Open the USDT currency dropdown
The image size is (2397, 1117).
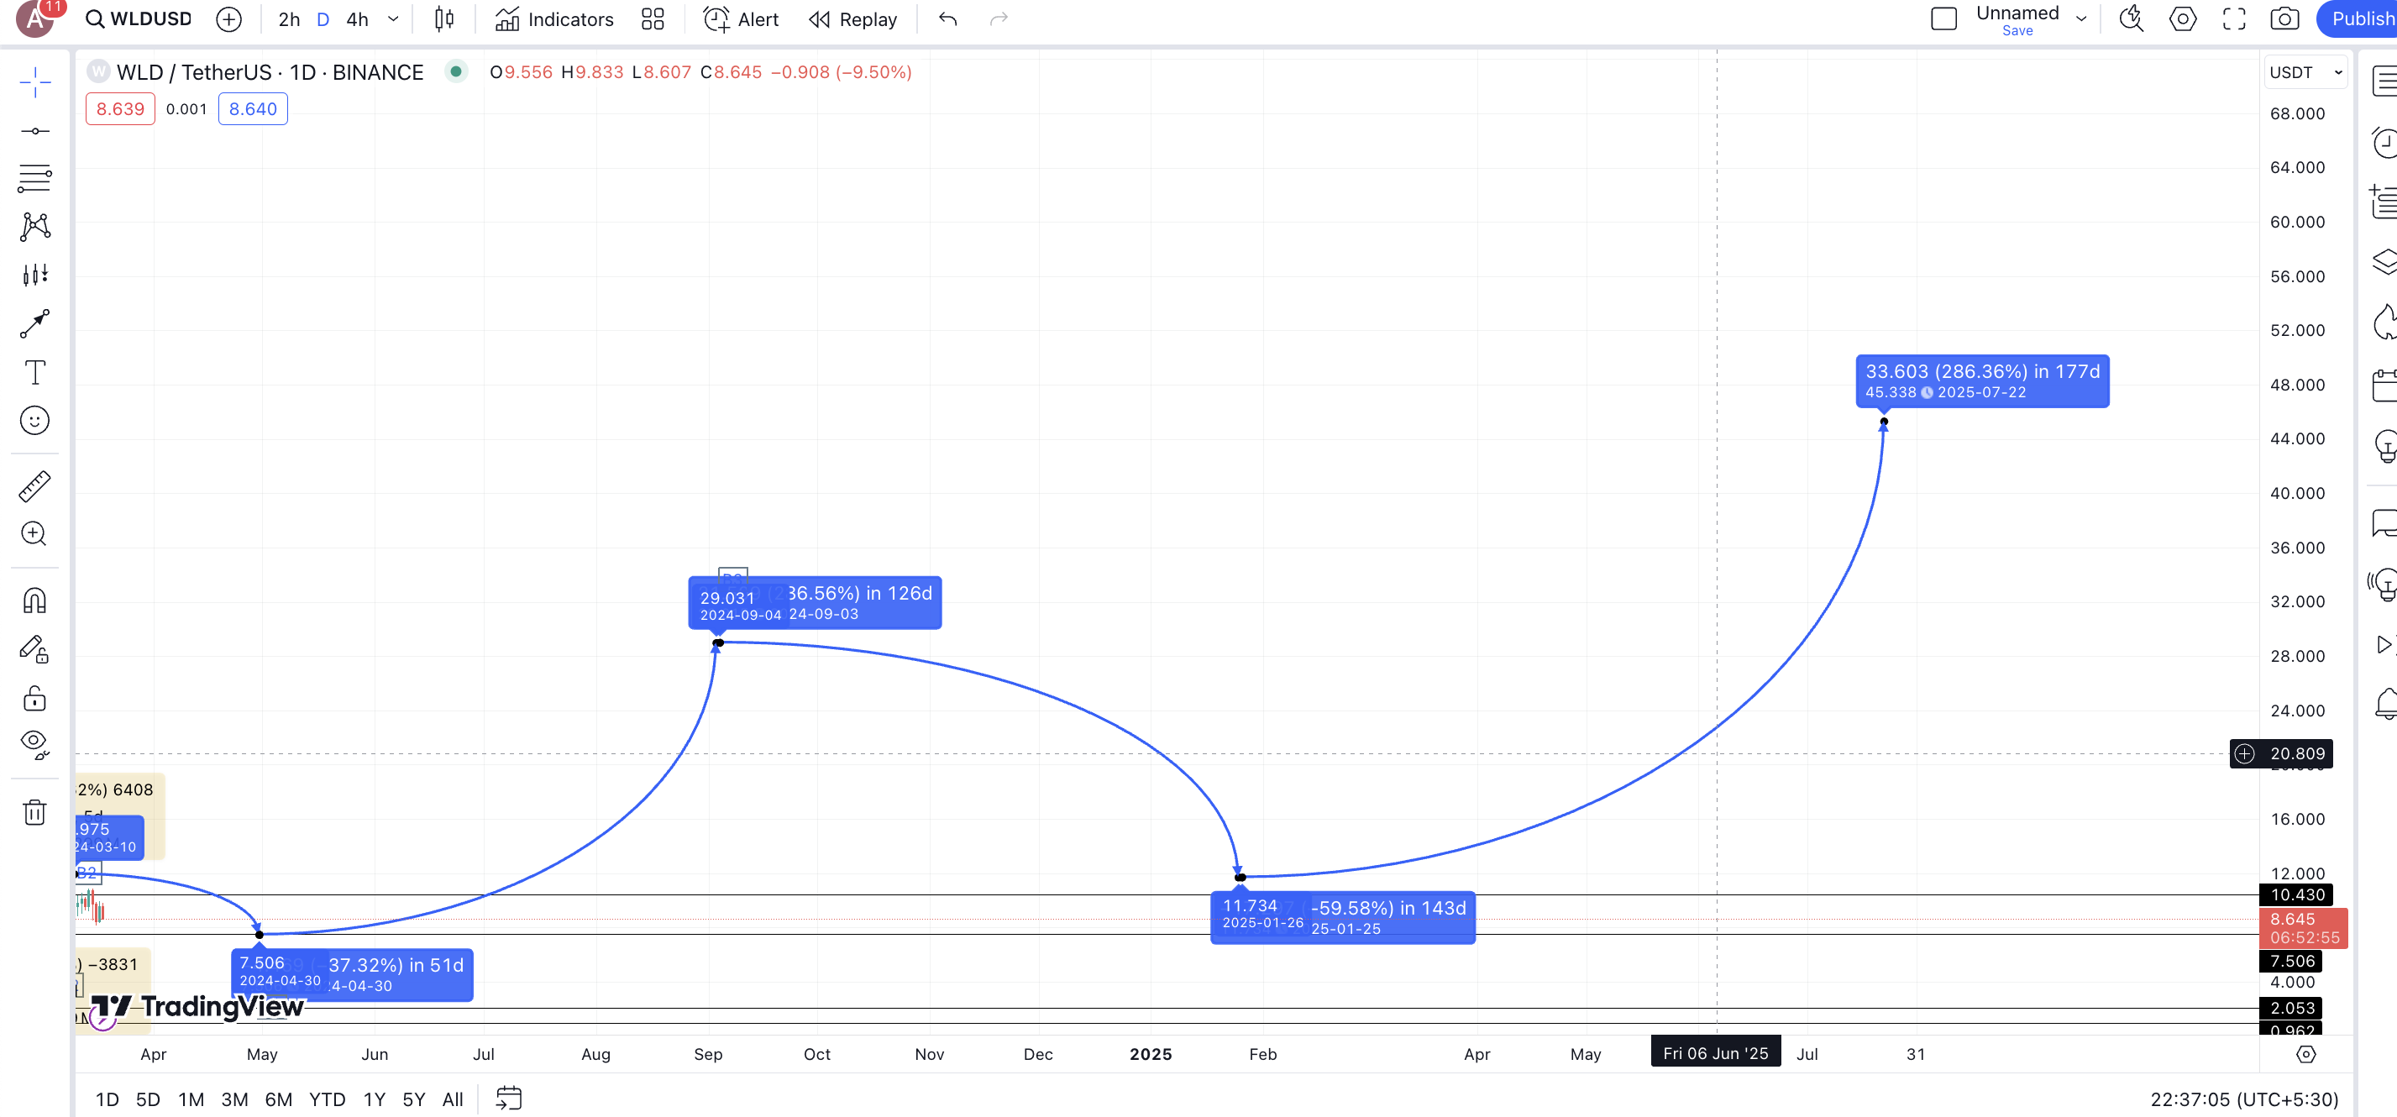pyautogui.click(x=2304, y=72)
